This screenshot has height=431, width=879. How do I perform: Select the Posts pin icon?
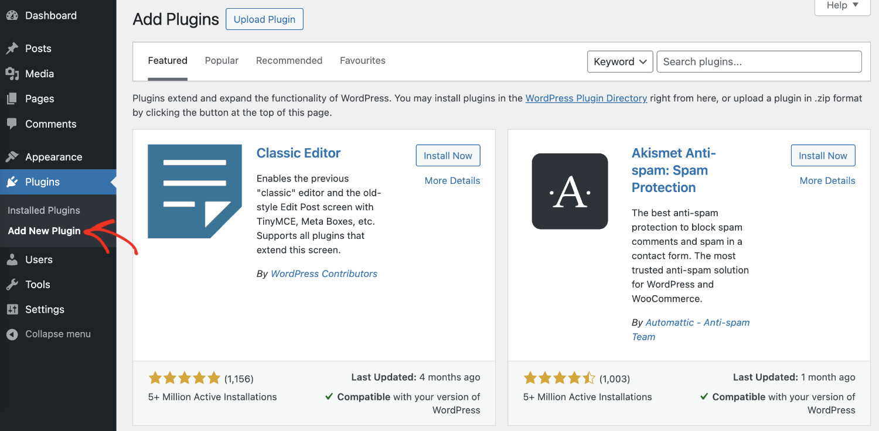[x=13, y=48]
